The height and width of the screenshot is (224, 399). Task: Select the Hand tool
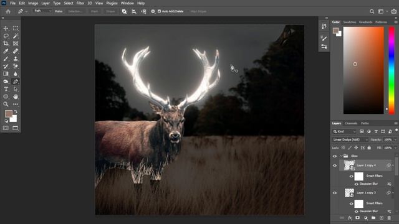pyautogui.click(x=16, y=96)
